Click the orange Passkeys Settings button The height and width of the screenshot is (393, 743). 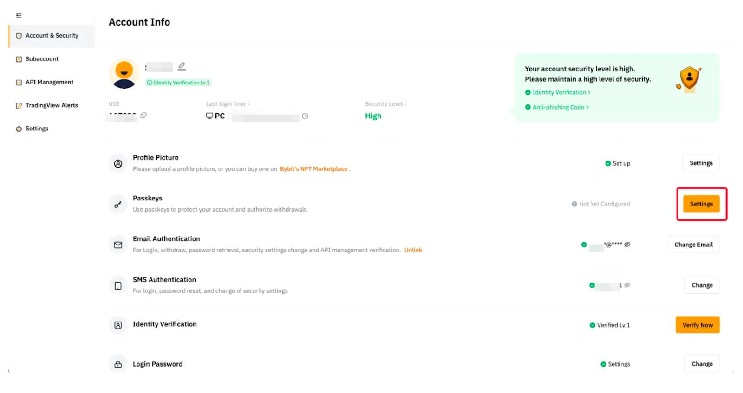(701, 204)
